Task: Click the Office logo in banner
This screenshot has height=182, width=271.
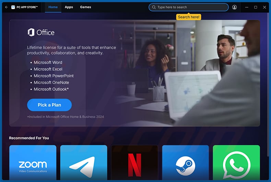Action: 41,32
